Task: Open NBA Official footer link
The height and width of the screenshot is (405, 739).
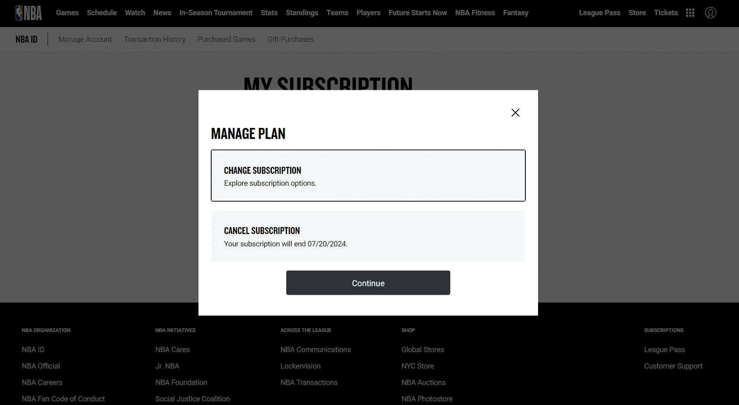Action: click(41, 366)
